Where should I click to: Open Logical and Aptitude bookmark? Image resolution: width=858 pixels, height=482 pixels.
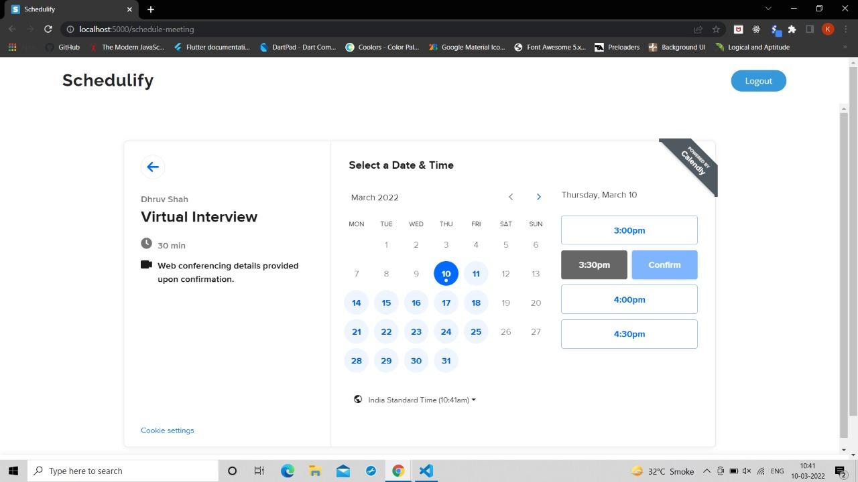(x=752, y=47)
